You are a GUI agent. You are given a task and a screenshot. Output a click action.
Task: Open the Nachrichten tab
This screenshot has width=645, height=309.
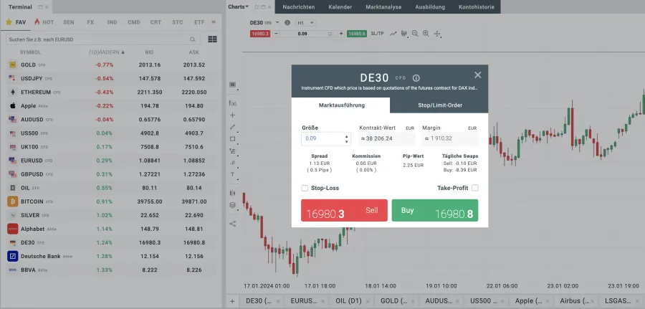(x=298, y=7)
